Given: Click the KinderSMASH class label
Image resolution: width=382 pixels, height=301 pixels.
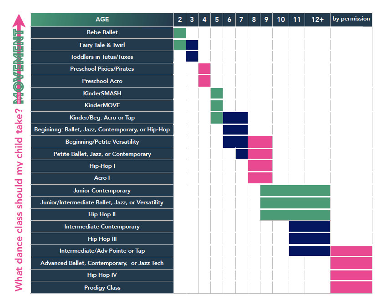Looking at the screenshot, I should (x=102, y=93).
